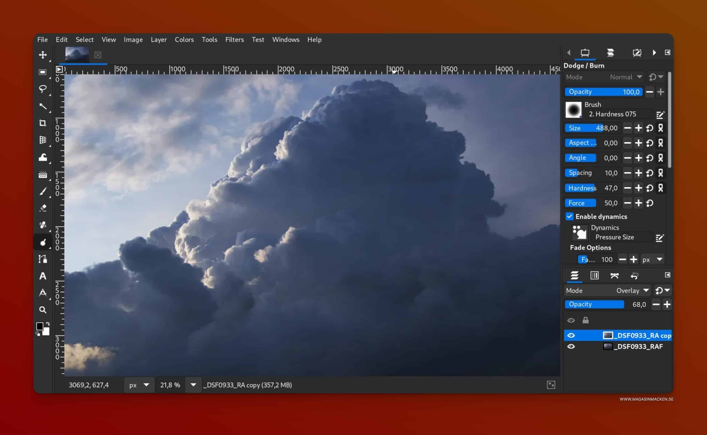Toggle link Spacing to brush default
The height and width of the screenshot is (435, 707).
(x=661, y=173)
